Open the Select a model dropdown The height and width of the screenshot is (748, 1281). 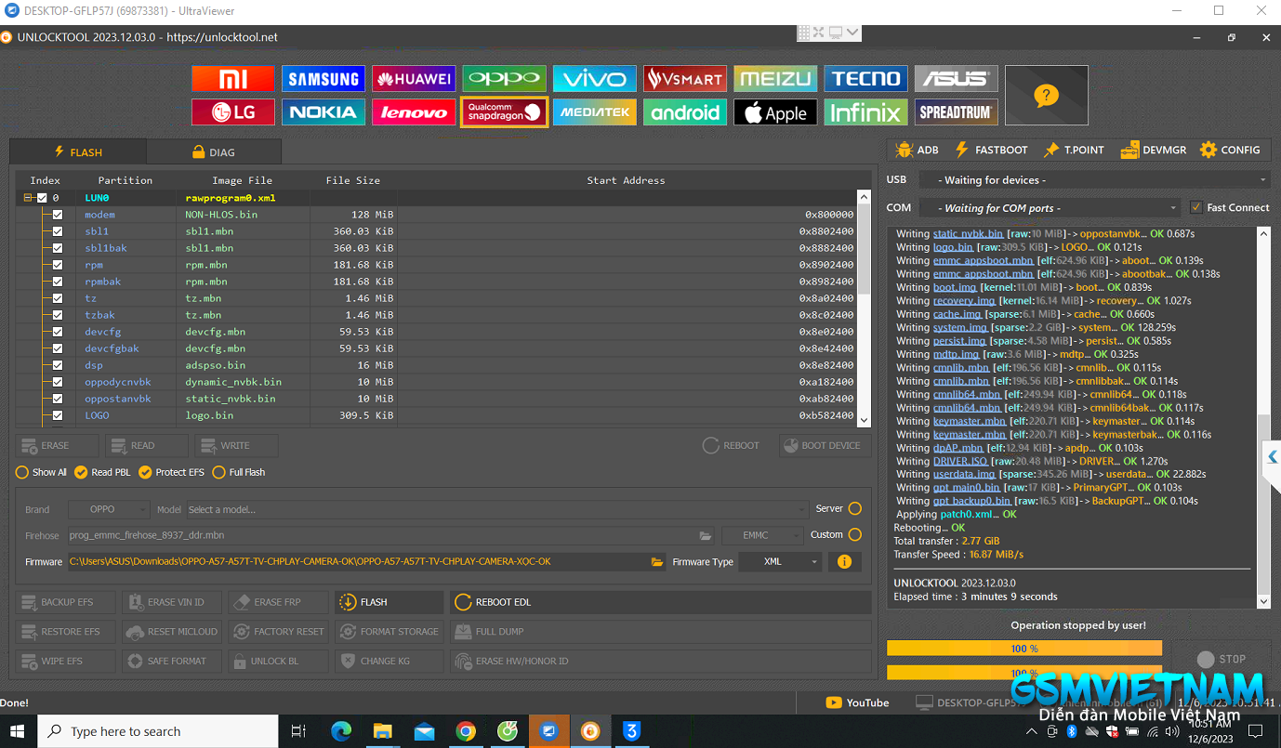496,509
